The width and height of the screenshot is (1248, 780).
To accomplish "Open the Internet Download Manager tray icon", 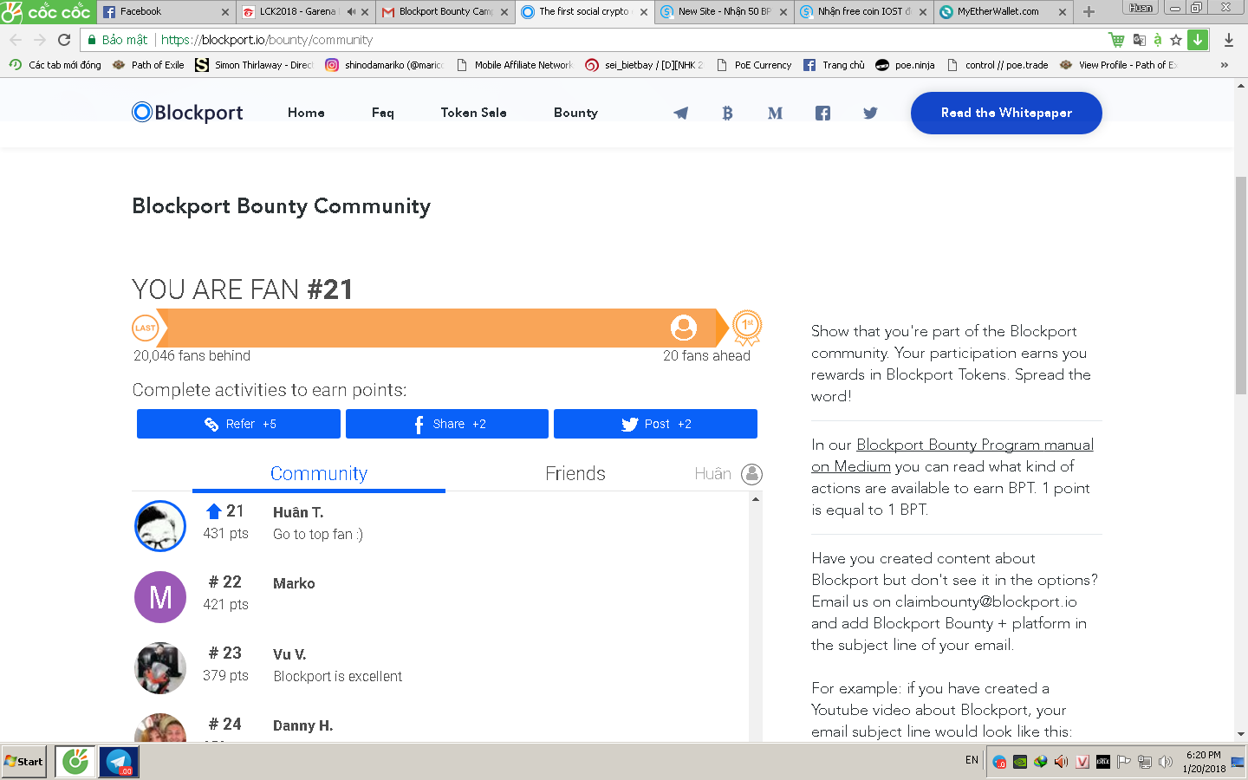I will tap(1040, 762).
